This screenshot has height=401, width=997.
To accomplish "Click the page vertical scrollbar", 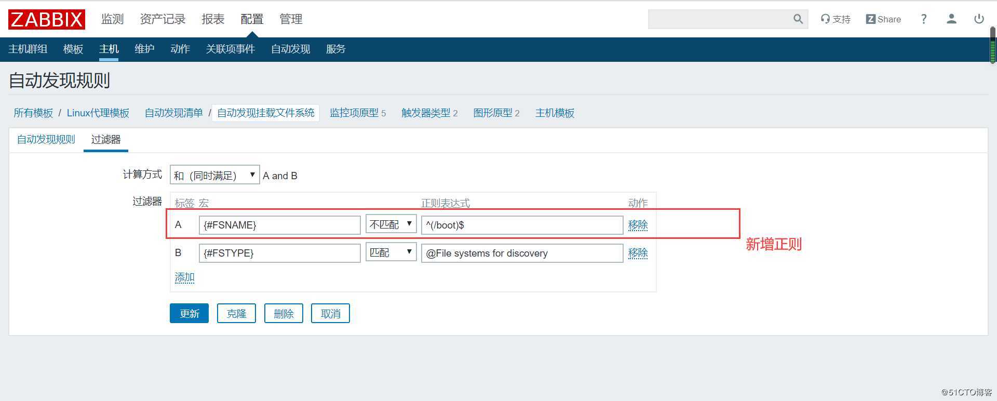I will click(x=993, y=45).
